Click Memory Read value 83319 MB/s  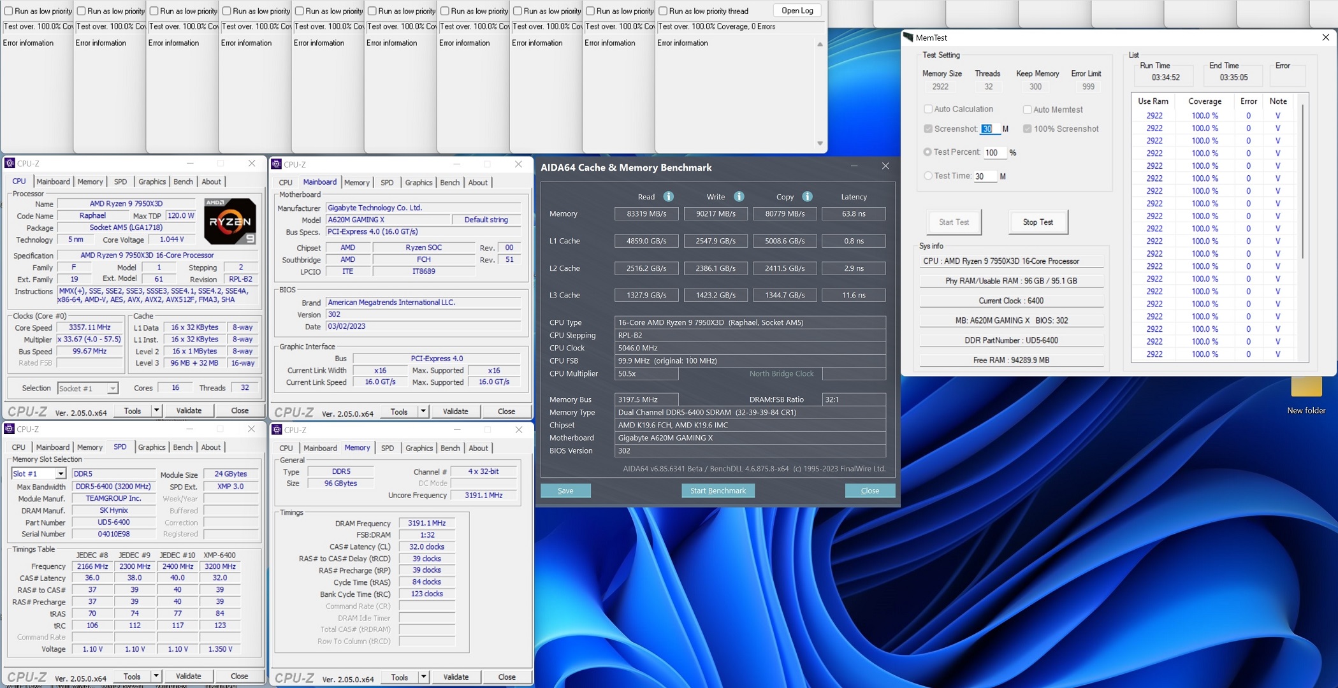click(x=646, y=213)
